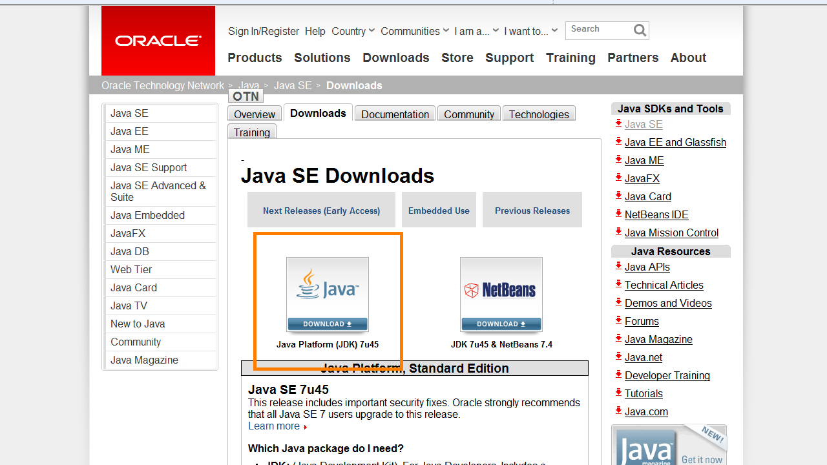The height and width of the screenshot is (465, 827).
Task: Click the red arrow beside Java EE and Glassfish
Action: 619,141
